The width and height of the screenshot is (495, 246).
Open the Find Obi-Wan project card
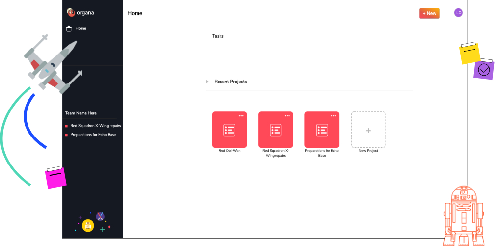229,130
